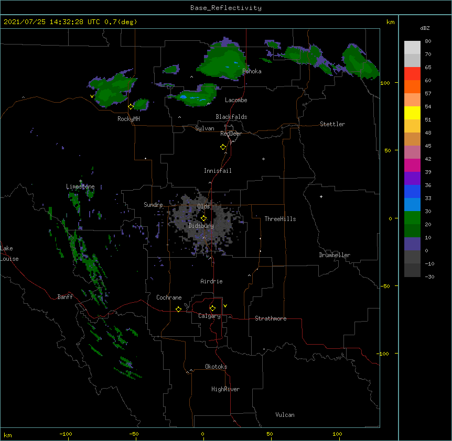Click the yellow diamond marker beside RockyMH
The image size is (452, 441).
coord(131,106)
